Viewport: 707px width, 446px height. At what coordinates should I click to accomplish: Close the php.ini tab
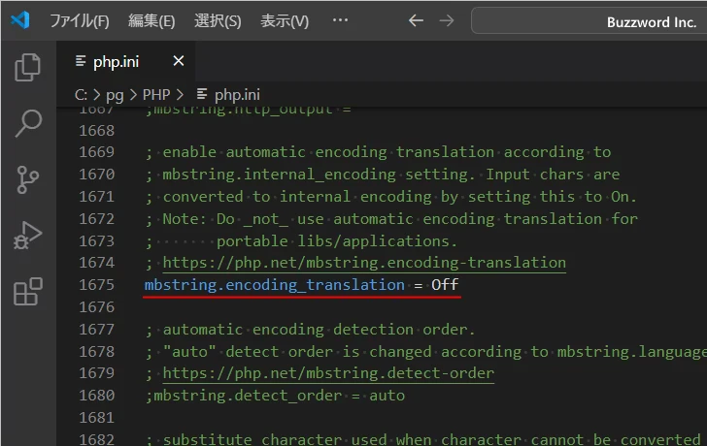(x=179, y=61)
